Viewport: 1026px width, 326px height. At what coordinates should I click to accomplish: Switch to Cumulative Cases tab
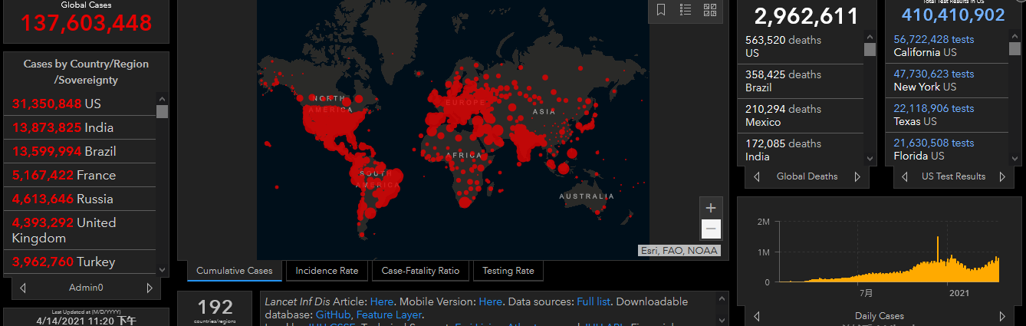[234, 271]
